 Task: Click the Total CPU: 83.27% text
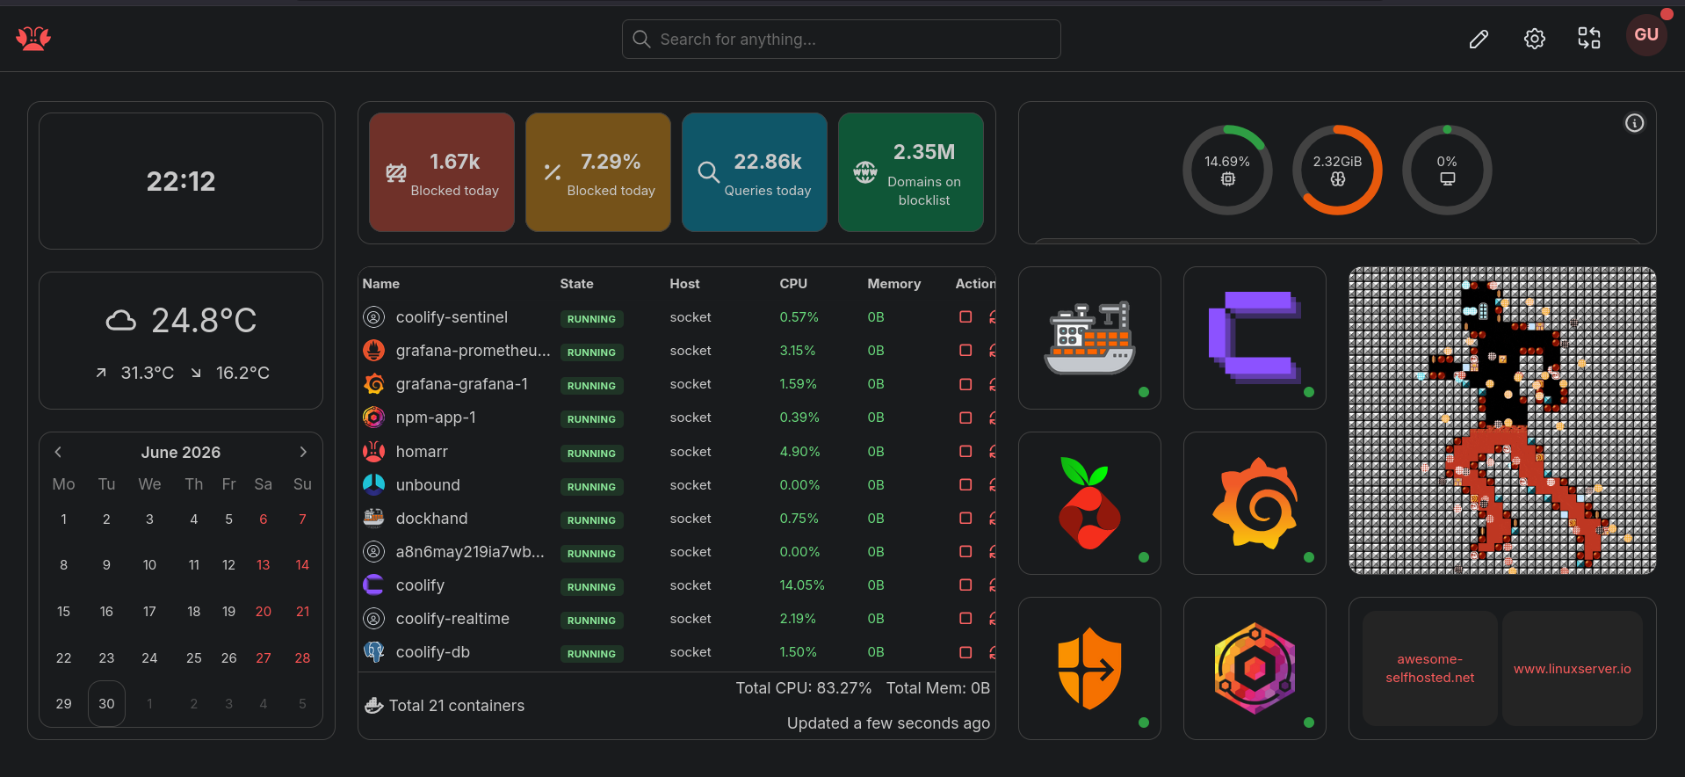[804, 688]
